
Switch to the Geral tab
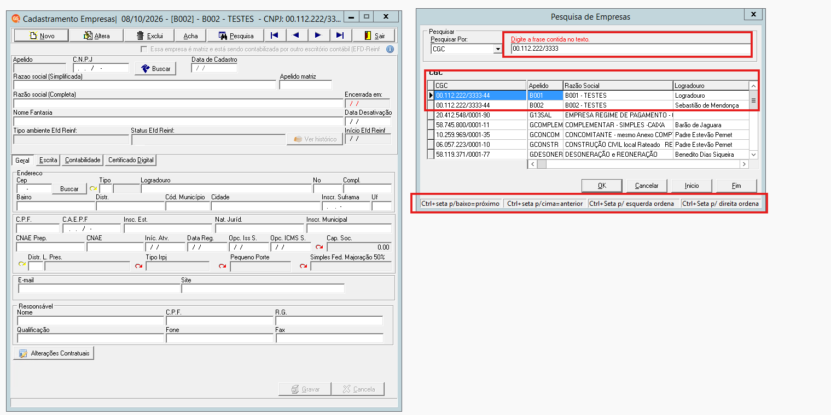pos(22,160)
